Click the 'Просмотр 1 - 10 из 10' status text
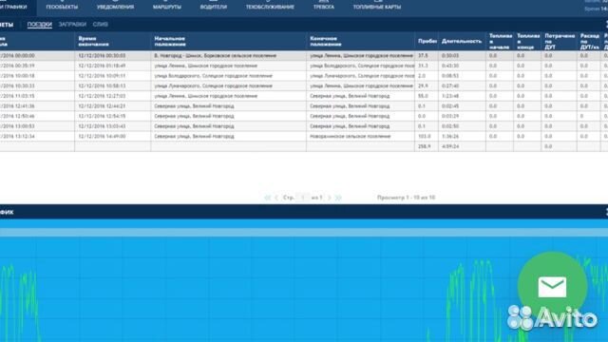This screenshot has height=342, width=608. click(406, 198)
